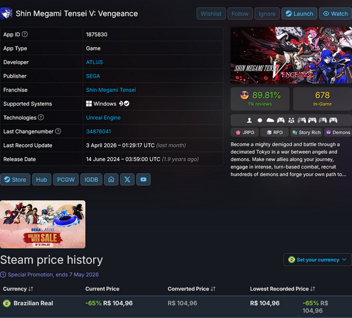
Task: Open the Story Rich tag
Action: pyautogui.click(x=306, y=132)
